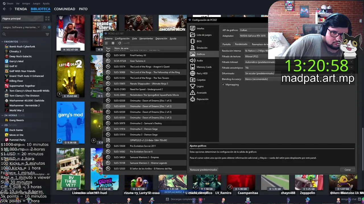The height and width of the screenshot is (204, 364).
Task: Collapse the FAVORITOS category in Steam
Action: (x=3, y=42)
